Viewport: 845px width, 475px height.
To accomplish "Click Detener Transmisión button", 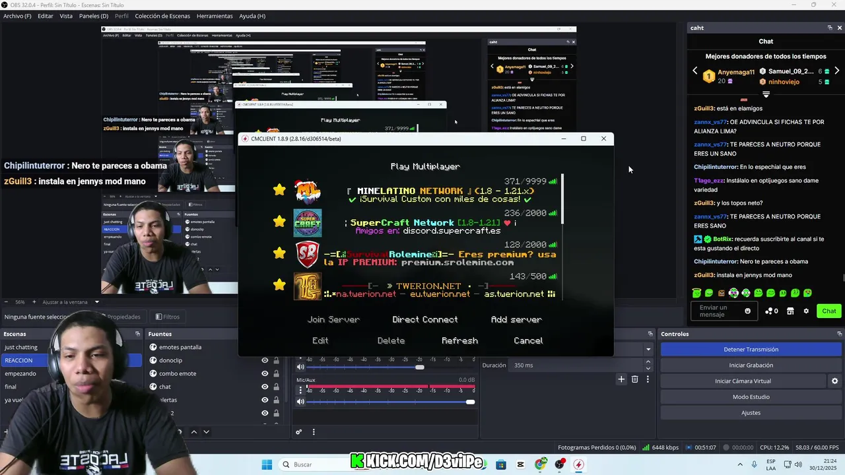I will [751, 349].
